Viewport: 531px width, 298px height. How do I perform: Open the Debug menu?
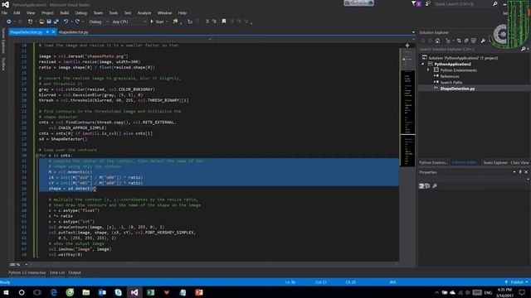coord(81,13)
